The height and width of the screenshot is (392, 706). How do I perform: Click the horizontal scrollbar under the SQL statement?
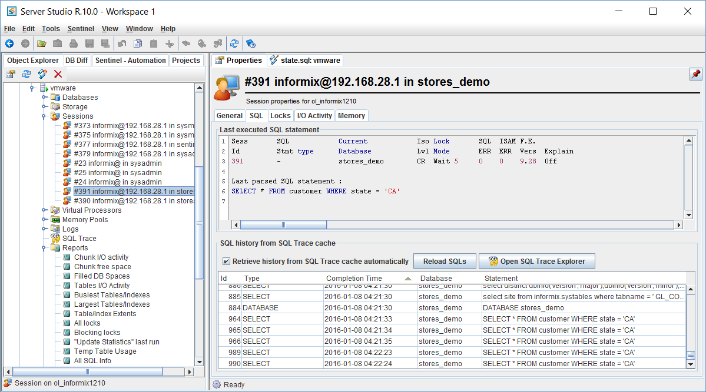coord(283,225)
